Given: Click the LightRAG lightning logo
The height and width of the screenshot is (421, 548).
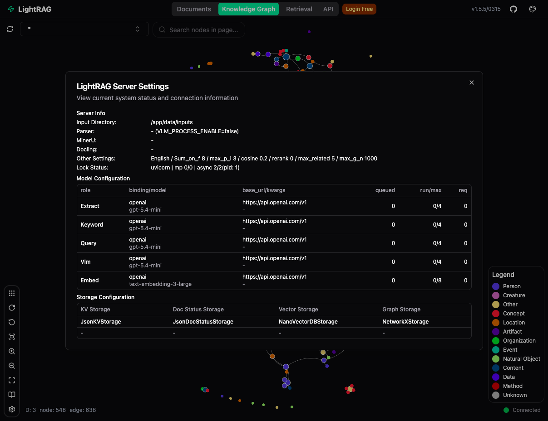Looking at the screenshot, I should [11, 9].
